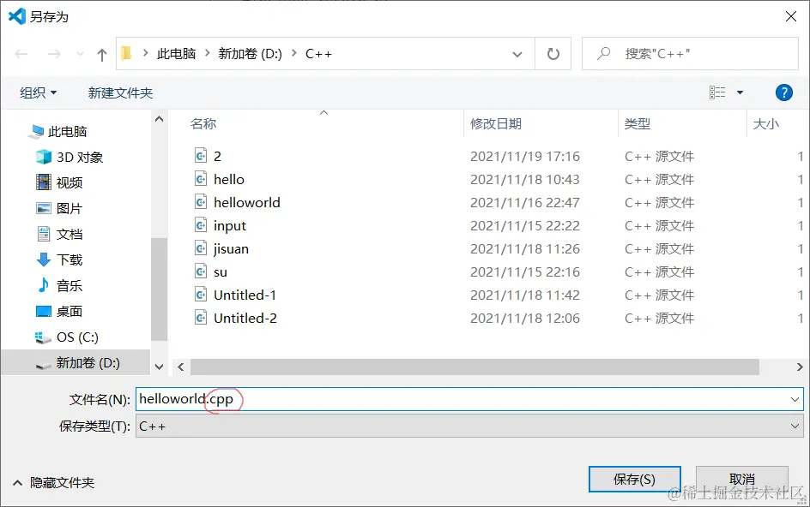Click the 保存(S) button
810x507 pixels.
coord(634,480)
